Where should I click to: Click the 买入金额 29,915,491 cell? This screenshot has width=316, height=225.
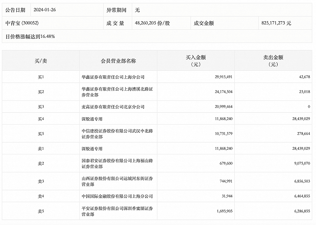point(221,77)
